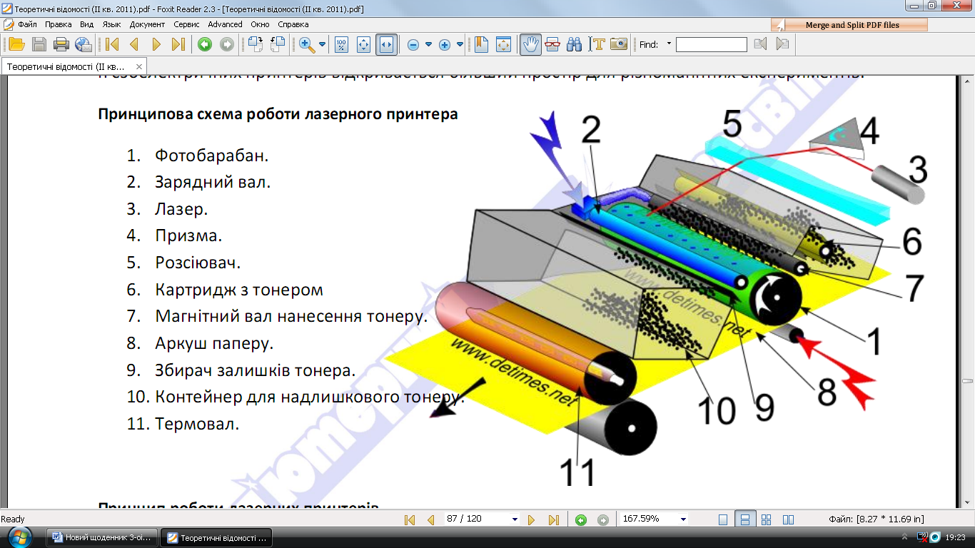The image size is (975, 548).
Task: Open the zoom tool dropdown arrow
Action: (322, 44)
